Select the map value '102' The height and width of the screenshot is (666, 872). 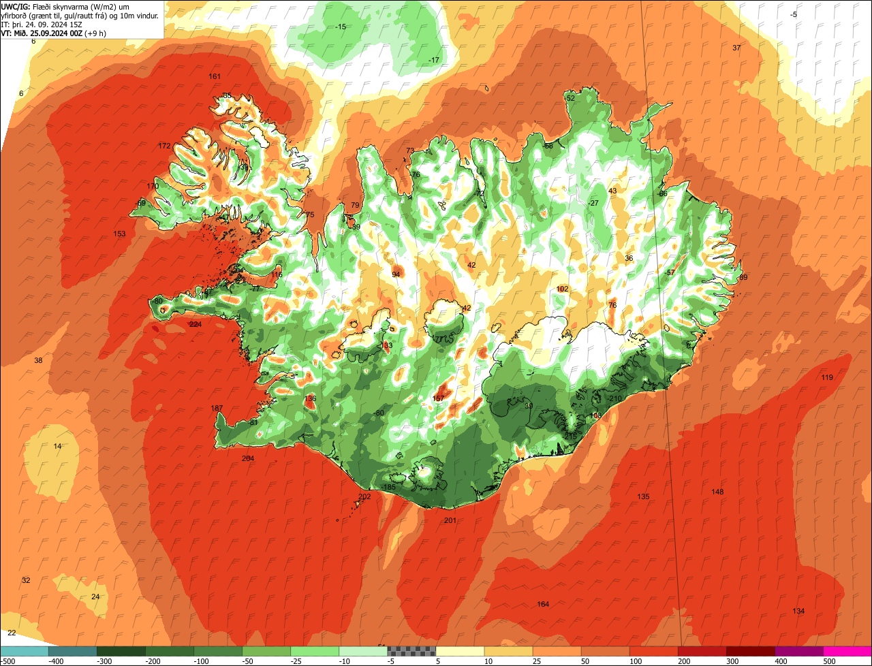(x=562, y=289)
